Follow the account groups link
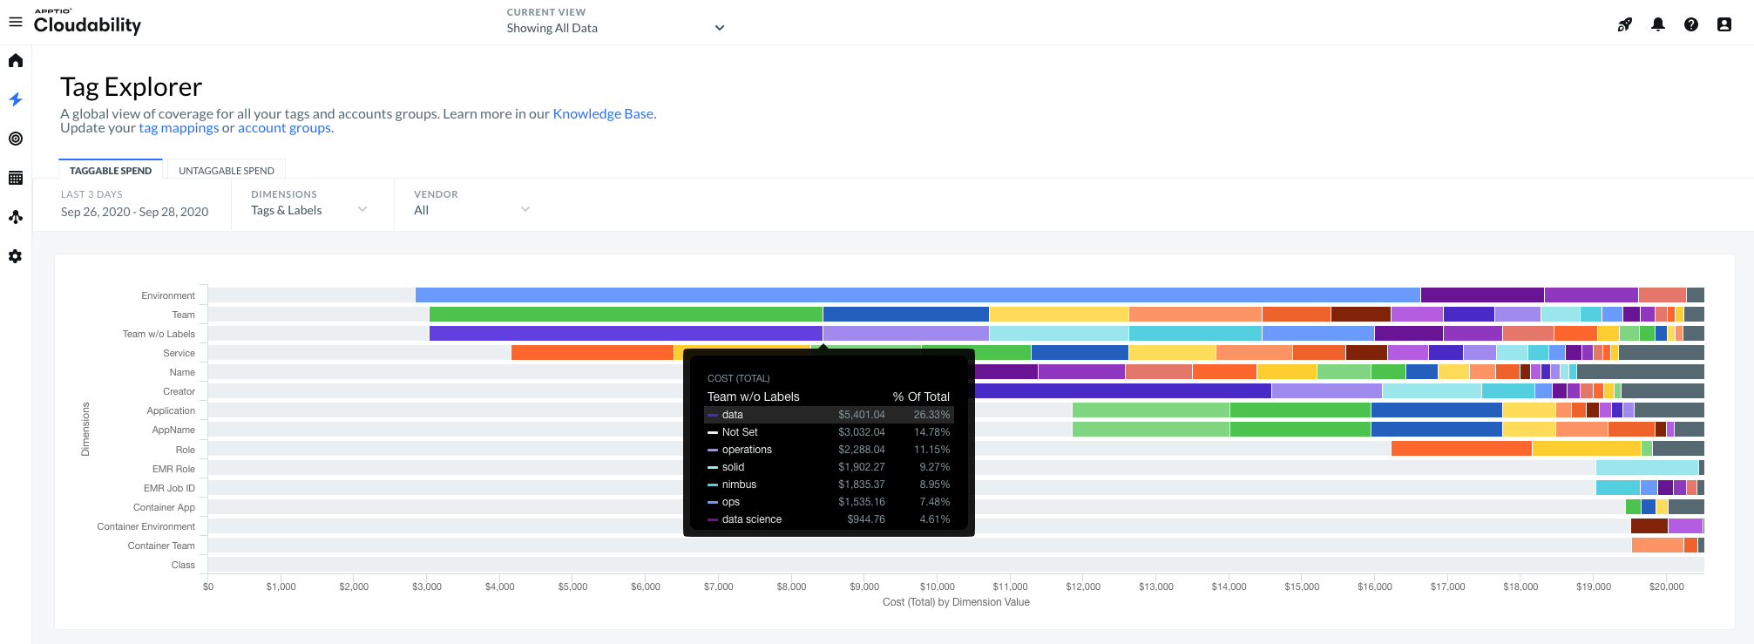1754x644 pixels. coord(284,127)
